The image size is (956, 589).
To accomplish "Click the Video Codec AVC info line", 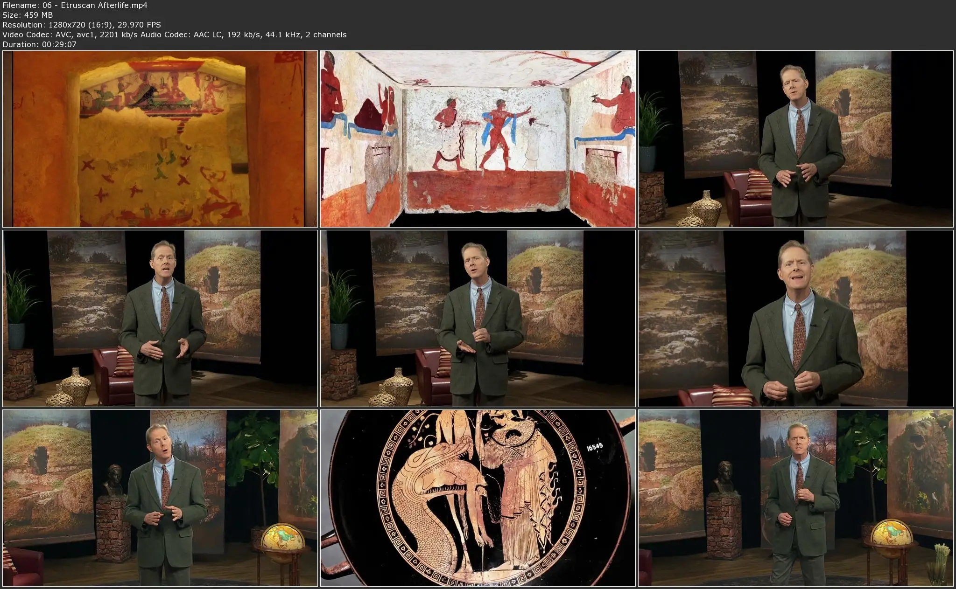I will [174, 35].
